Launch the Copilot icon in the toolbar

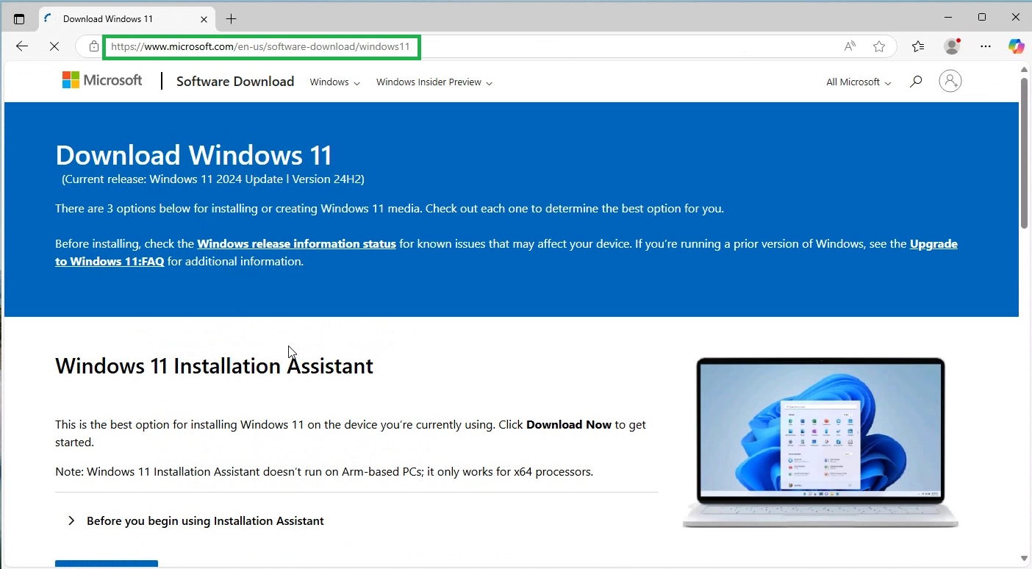pos(1017,46)
